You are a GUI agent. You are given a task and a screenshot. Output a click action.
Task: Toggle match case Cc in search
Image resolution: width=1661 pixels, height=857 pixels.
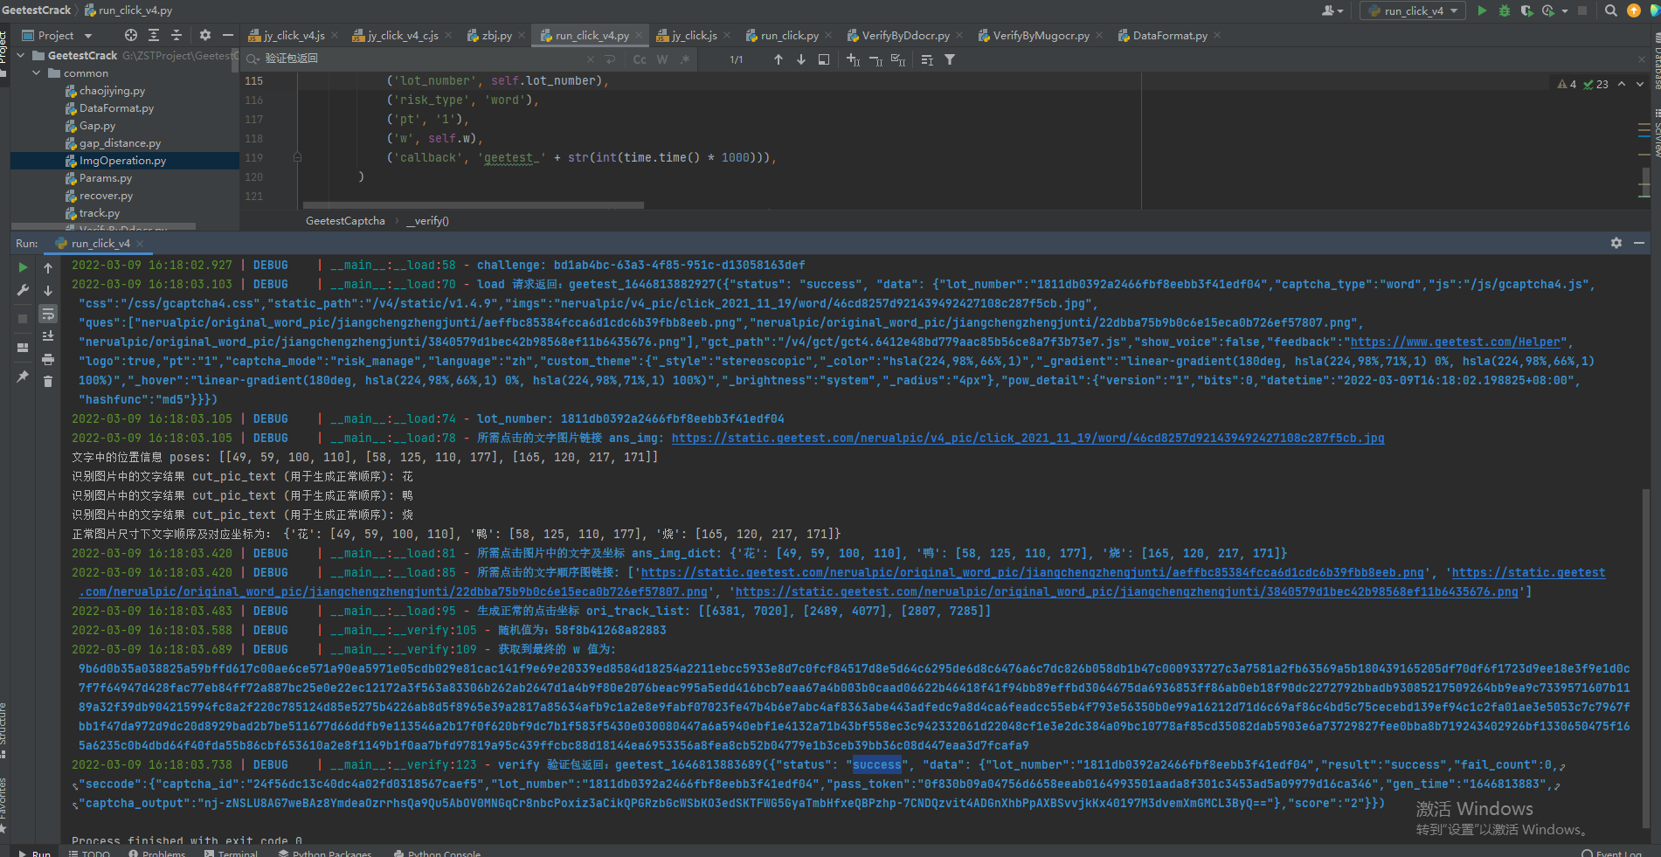point(640,59)
